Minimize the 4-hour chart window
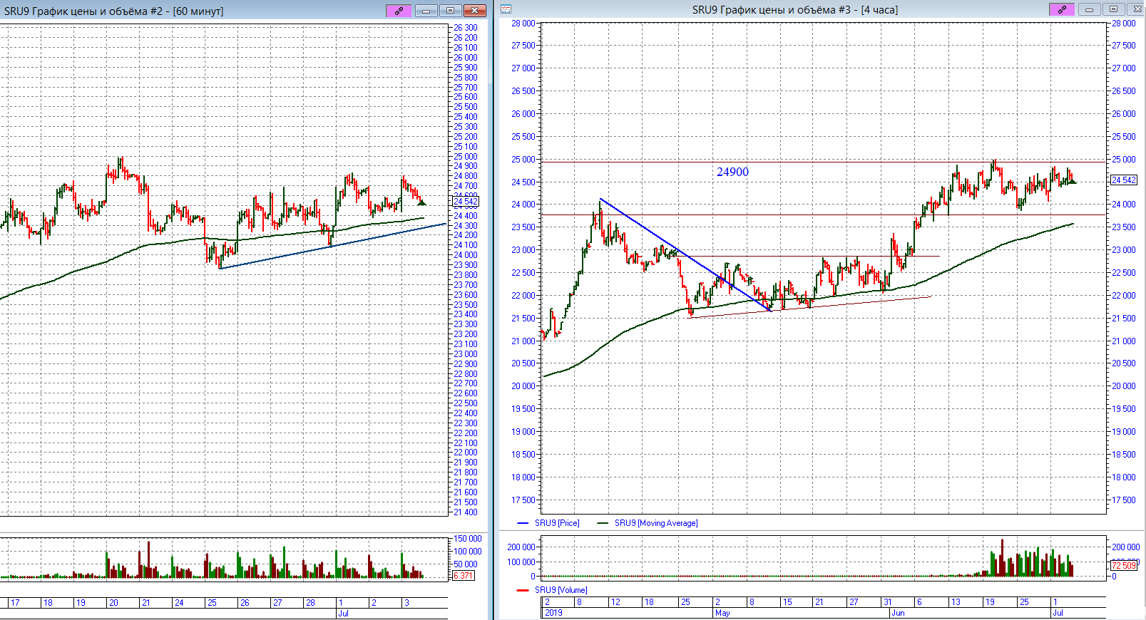Viewport: 1146px width, 620px height. [1088, 9]
